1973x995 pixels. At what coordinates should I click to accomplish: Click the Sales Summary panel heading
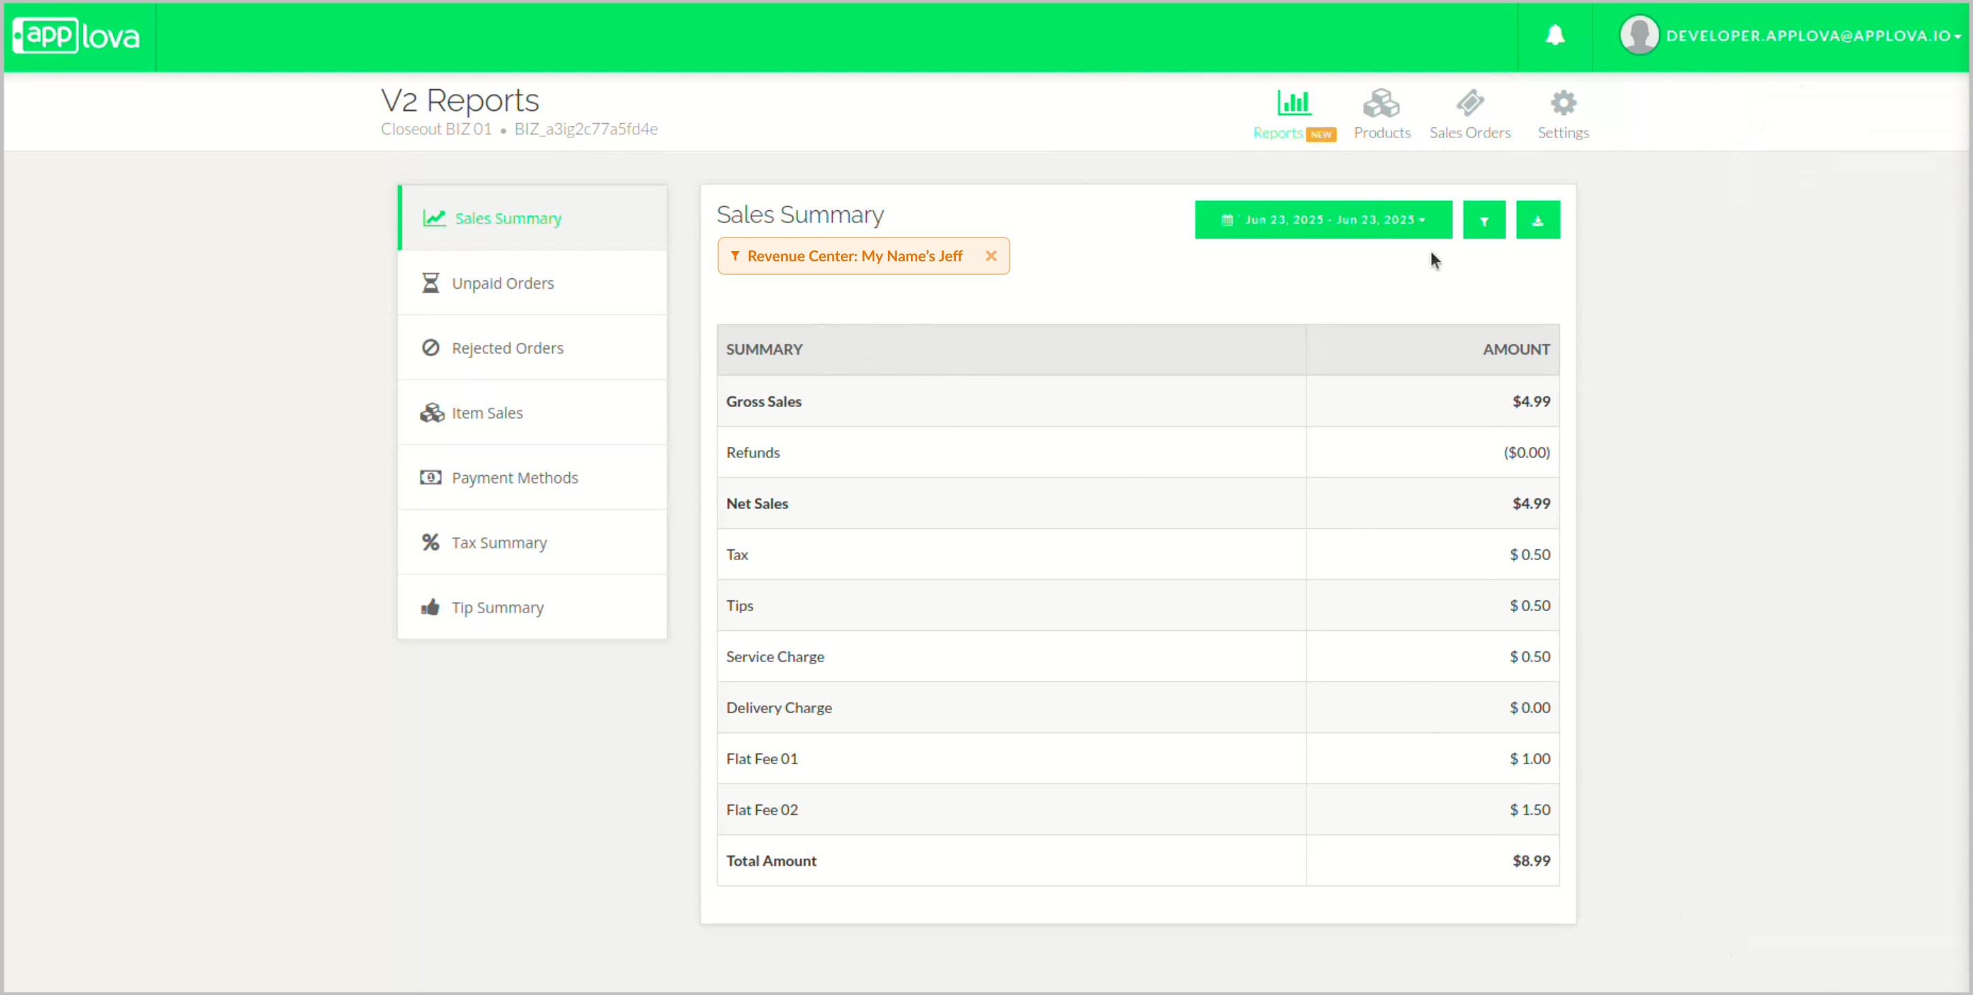799,215
